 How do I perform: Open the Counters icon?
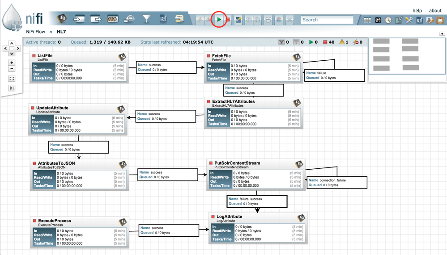[x=378, y=20]
